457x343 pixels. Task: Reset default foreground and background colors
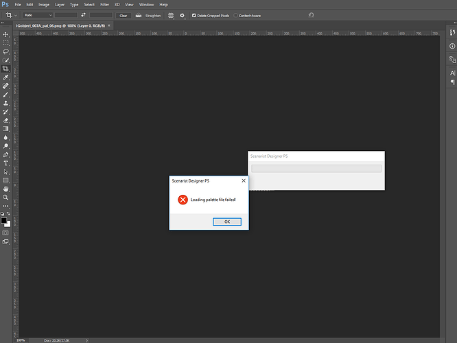2,213
